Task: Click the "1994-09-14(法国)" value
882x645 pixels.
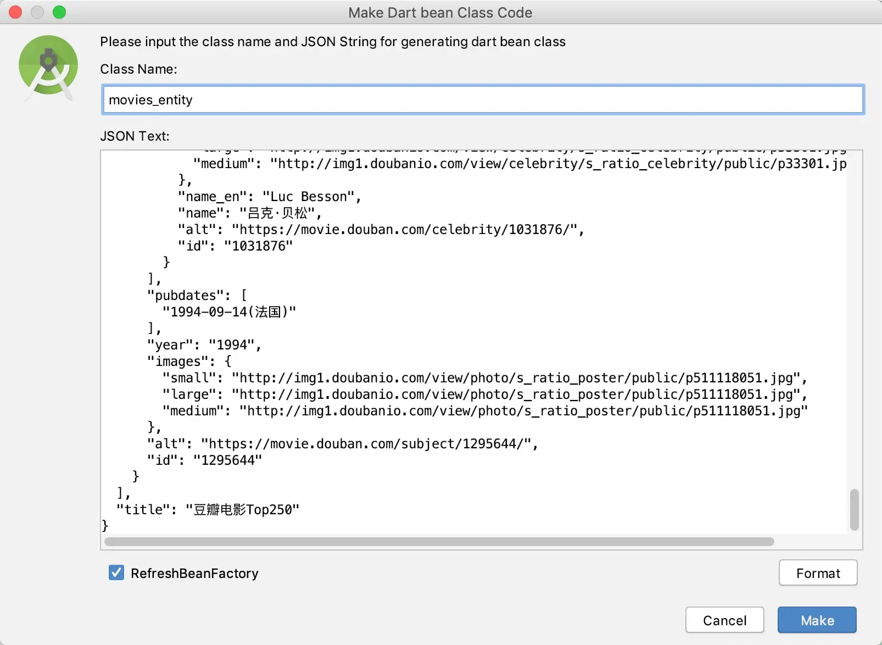Action: pyautogui.click(x=229, y=312)
